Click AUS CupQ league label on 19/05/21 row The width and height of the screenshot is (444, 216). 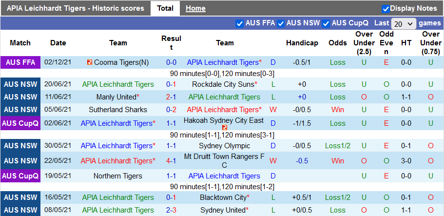pos(20,176)
